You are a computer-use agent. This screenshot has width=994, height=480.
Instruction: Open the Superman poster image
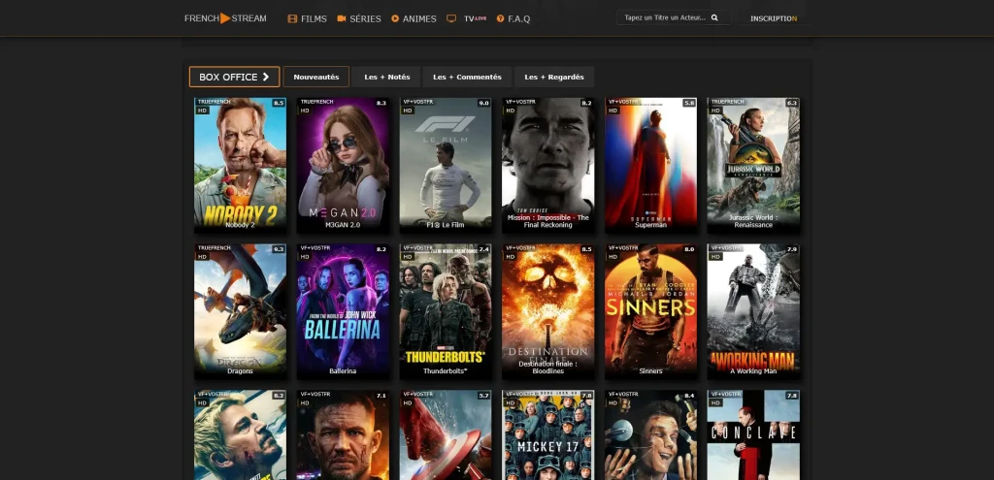651,165
